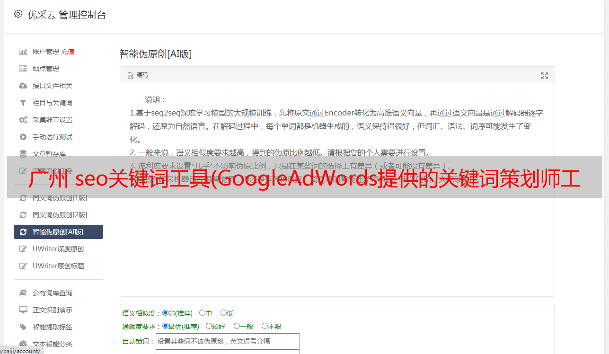Go to UWriter原创标题 page
The height and width of the screenshot is (354, 609).
click(x=58, y=266)
